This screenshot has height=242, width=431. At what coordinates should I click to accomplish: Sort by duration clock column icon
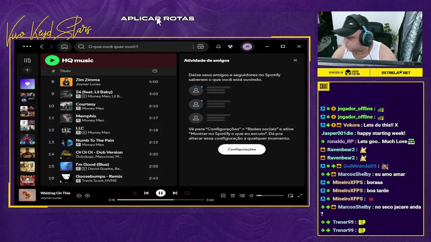click(x=155, y=71)
